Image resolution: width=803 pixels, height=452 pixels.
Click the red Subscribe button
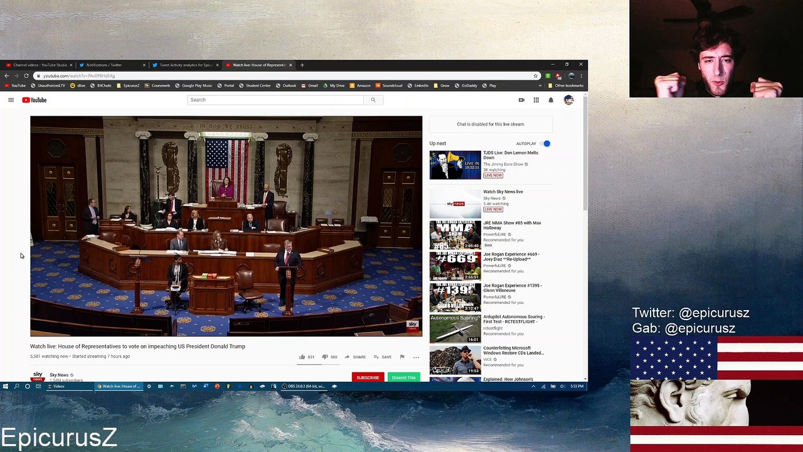[368, 377]
